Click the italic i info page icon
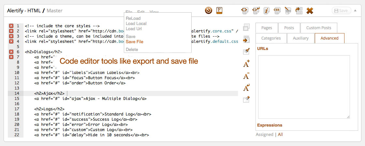Viewport: 365px width, 146px height. (x=266, y=10)
